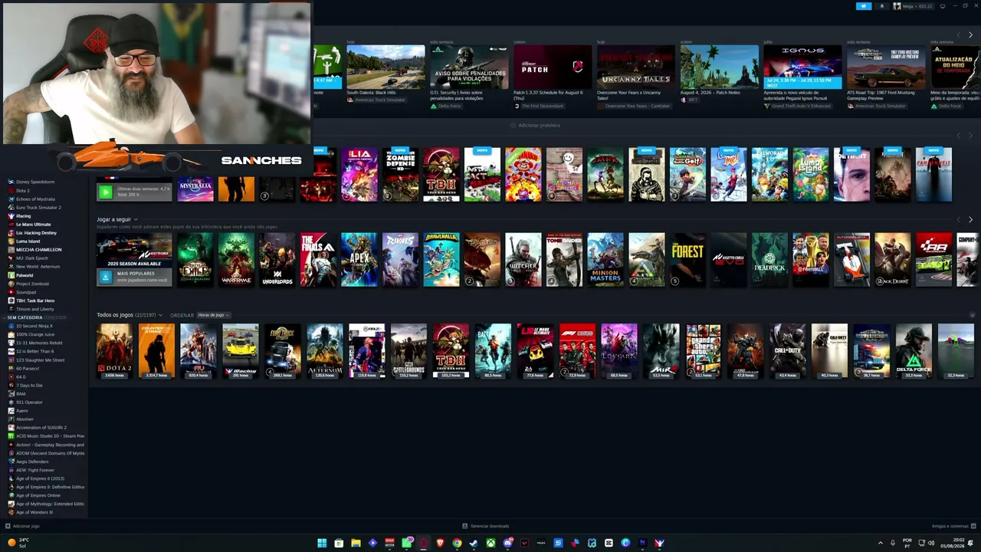
Task: Open Windows Start menu
Action: click(322, 543)
